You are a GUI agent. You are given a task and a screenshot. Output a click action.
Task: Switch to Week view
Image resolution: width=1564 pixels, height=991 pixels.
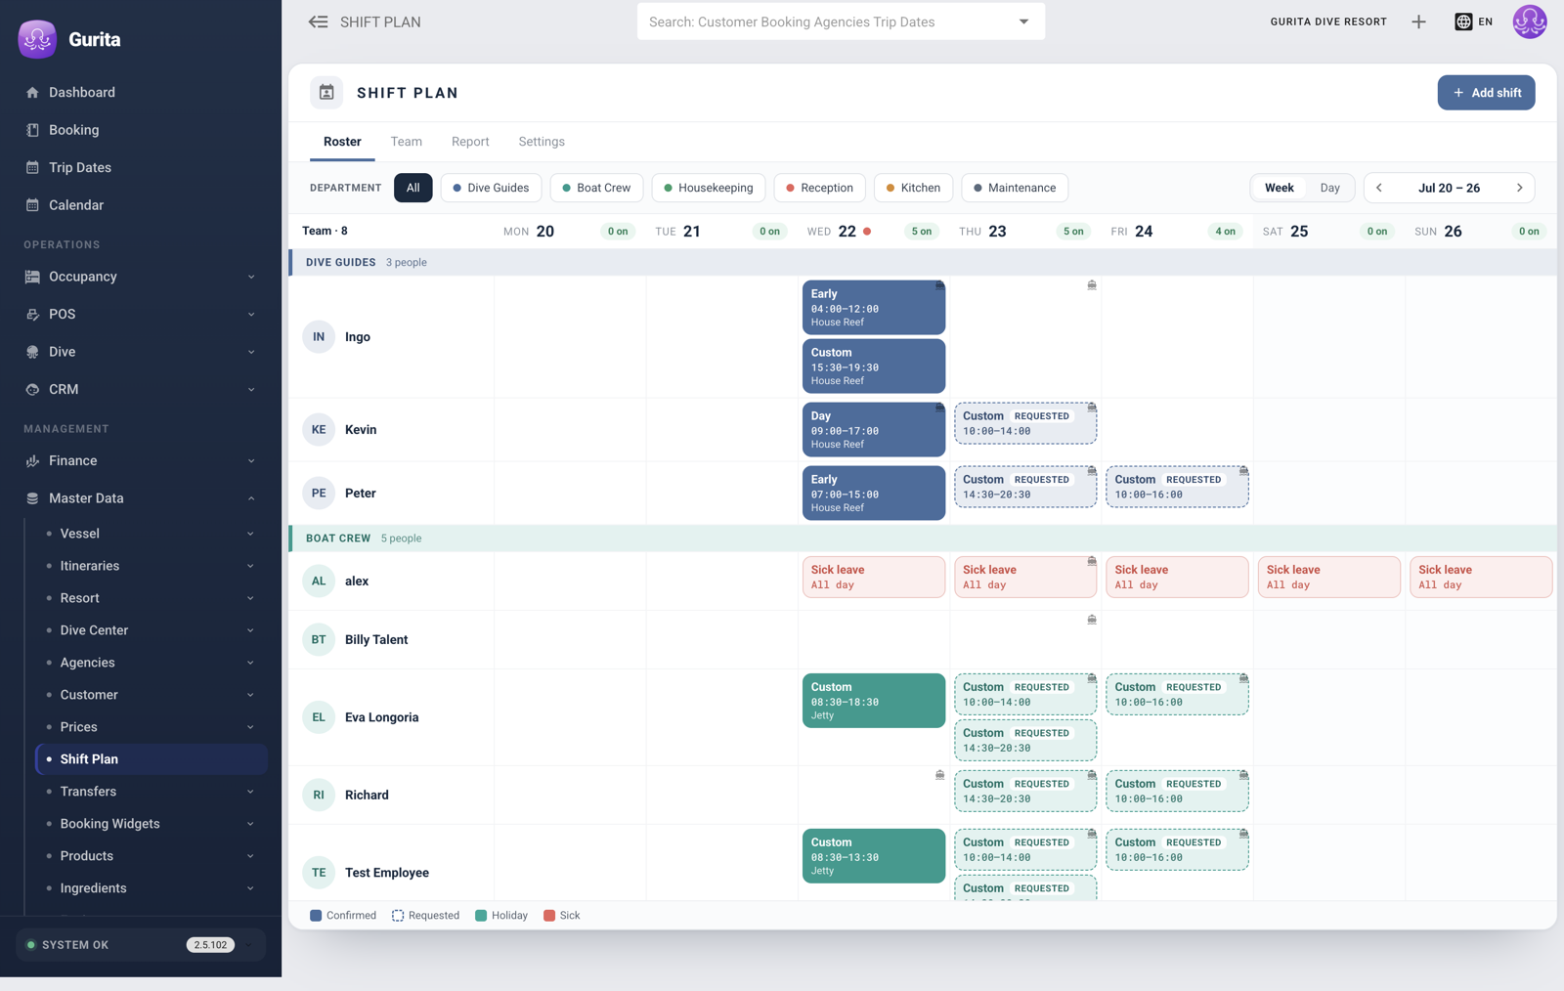click(x=1279, y=188)
